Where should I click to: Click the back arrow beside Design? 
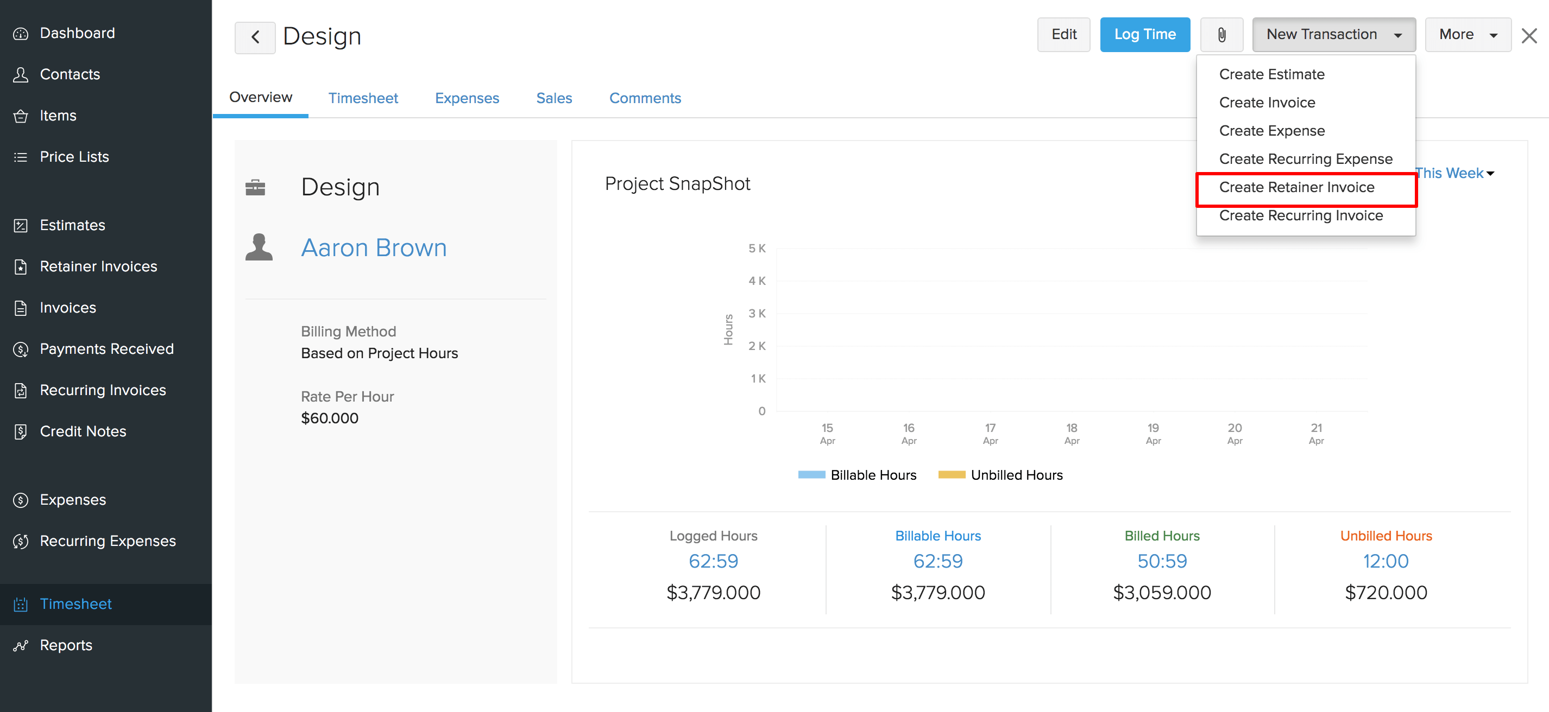pyautogui.click(x=255, y=37)
